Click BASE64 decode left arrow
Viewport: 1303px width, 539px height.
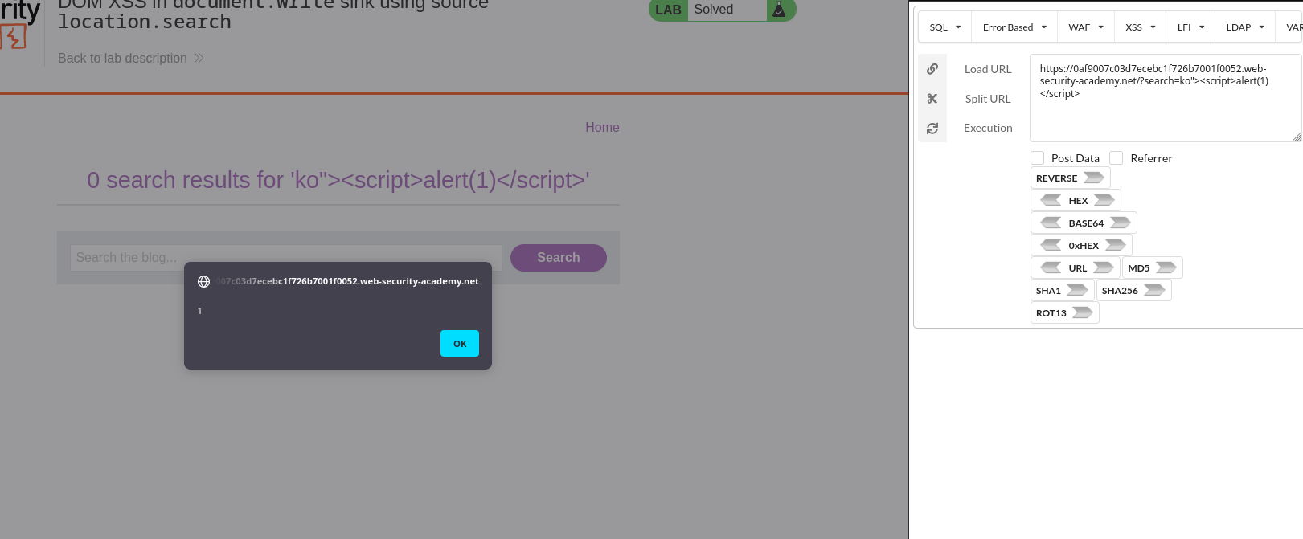[1051, 223]
